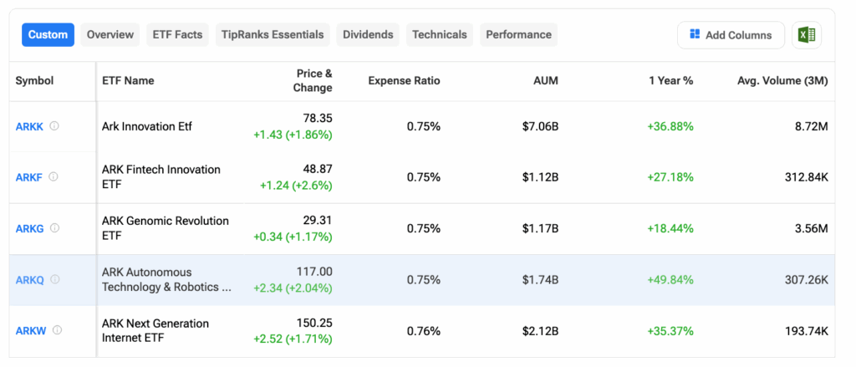Click info icon next to ARKG
Screen dimensions: 856x367
click(x=55, y=228)
